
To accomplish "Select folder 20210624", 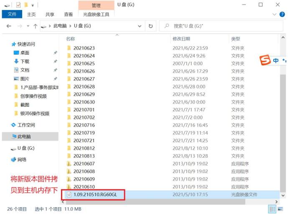I will point(84,56).
